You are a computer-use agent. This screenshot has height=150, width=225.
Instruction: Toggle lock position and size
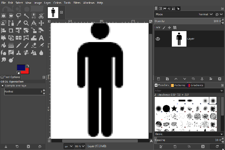(x=169, y=27)
